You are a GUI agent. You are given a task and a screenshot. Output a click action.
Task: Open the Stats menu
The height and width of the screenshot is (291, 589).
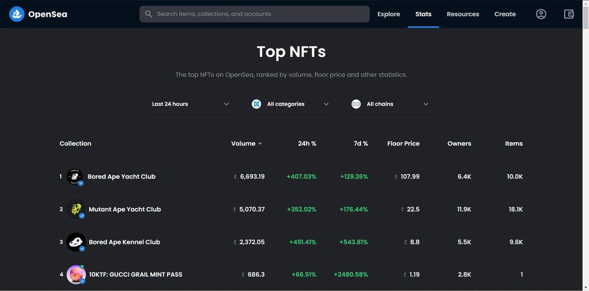[x=423, y=14]
